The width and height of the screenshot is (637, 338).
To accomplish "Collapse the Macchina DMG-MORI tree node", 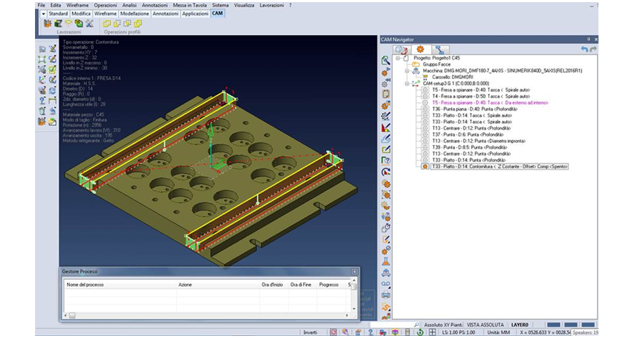I will [x=407, y=71].
